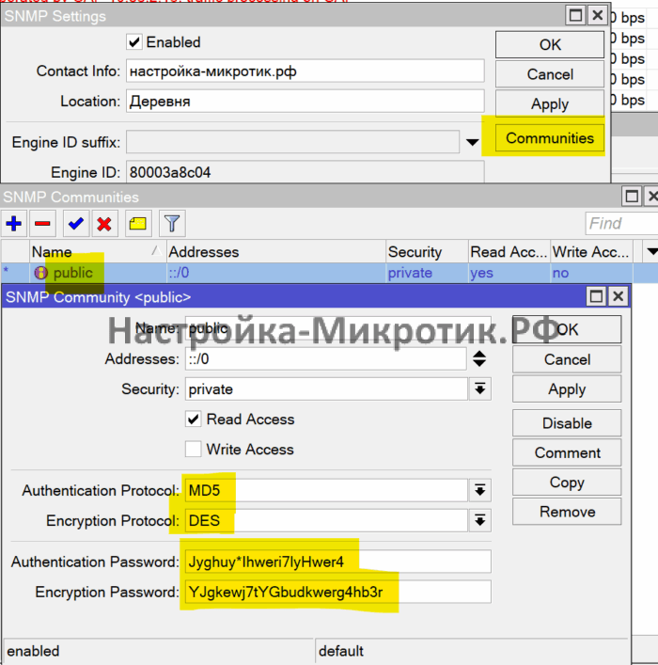
Task: Click the Copy button
Action: (567, 483)
